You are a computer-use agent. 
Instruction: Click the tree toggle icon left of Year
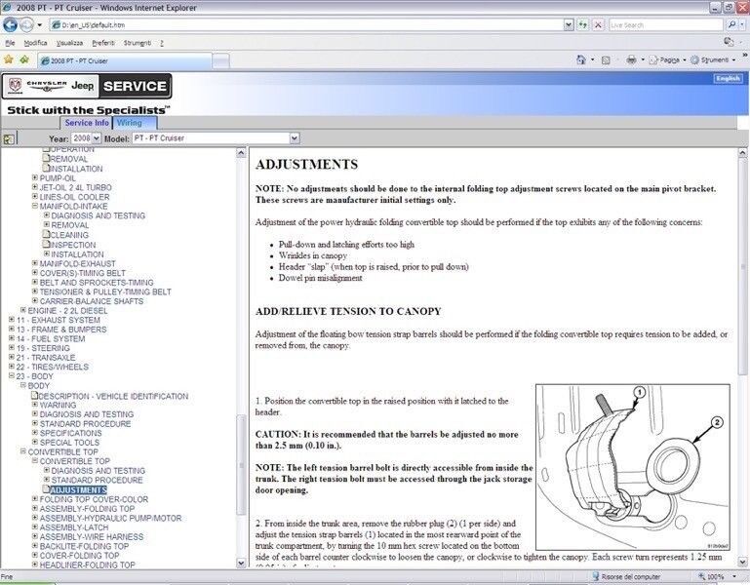click(x=9, y=138)
